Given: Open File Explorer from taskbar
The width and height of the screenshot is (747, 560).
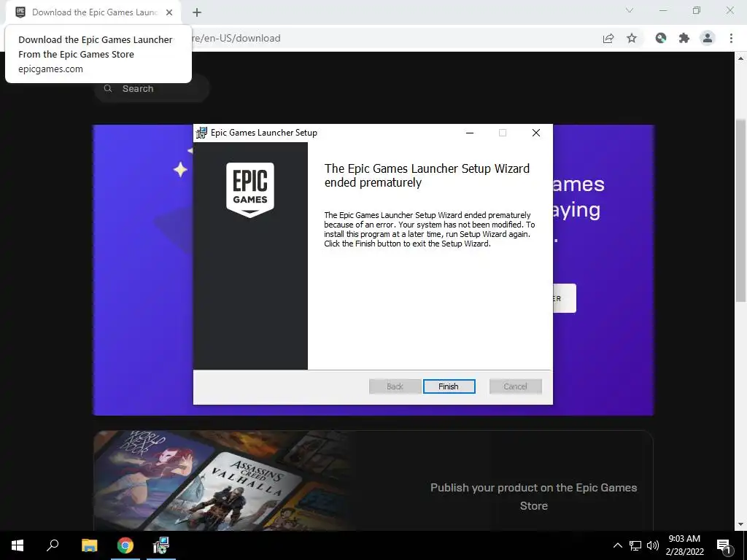Looking at the screenshot, I should click(x=89, y=545).
